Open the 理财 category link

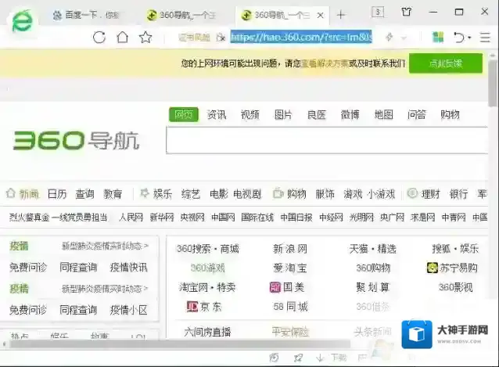coord(431,194)
